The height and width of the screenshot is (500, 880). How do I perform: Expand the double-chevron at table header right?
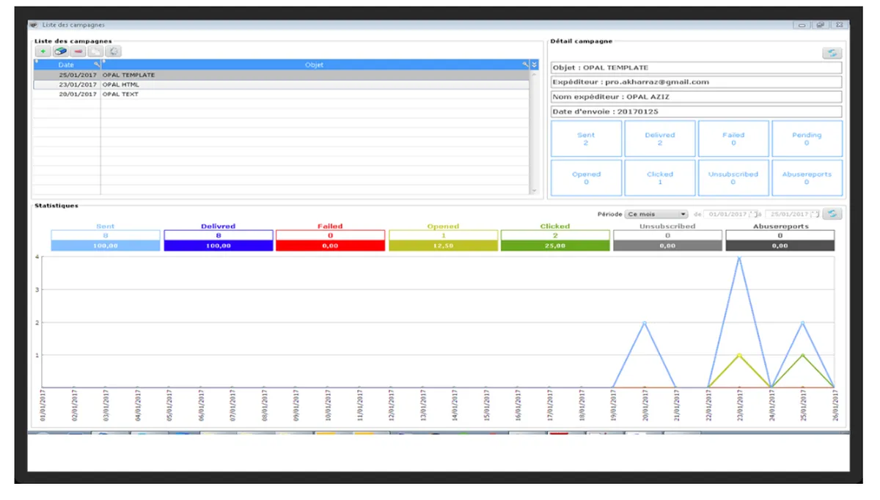(534, 65)
